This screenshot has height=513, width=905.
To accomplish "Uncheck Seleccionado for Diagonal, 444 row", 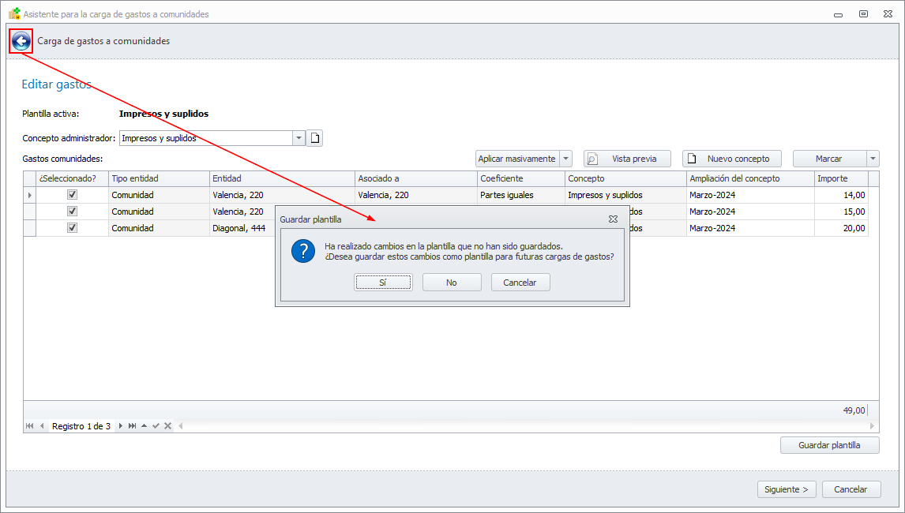I will click(72, 227).
